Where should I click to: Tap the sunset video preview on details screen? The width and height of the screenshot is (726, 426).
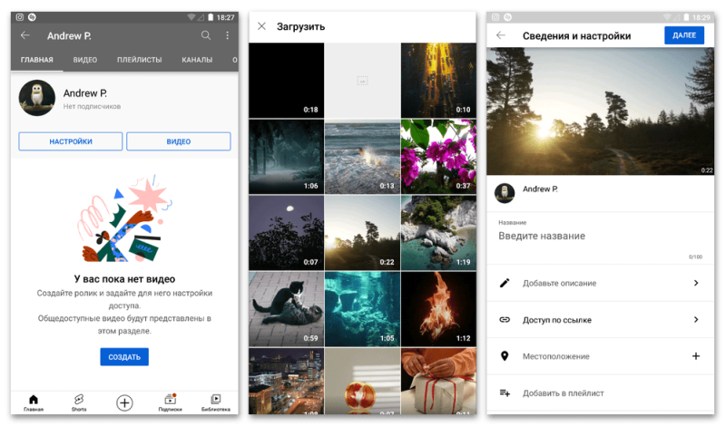click(x=600, y=111)
